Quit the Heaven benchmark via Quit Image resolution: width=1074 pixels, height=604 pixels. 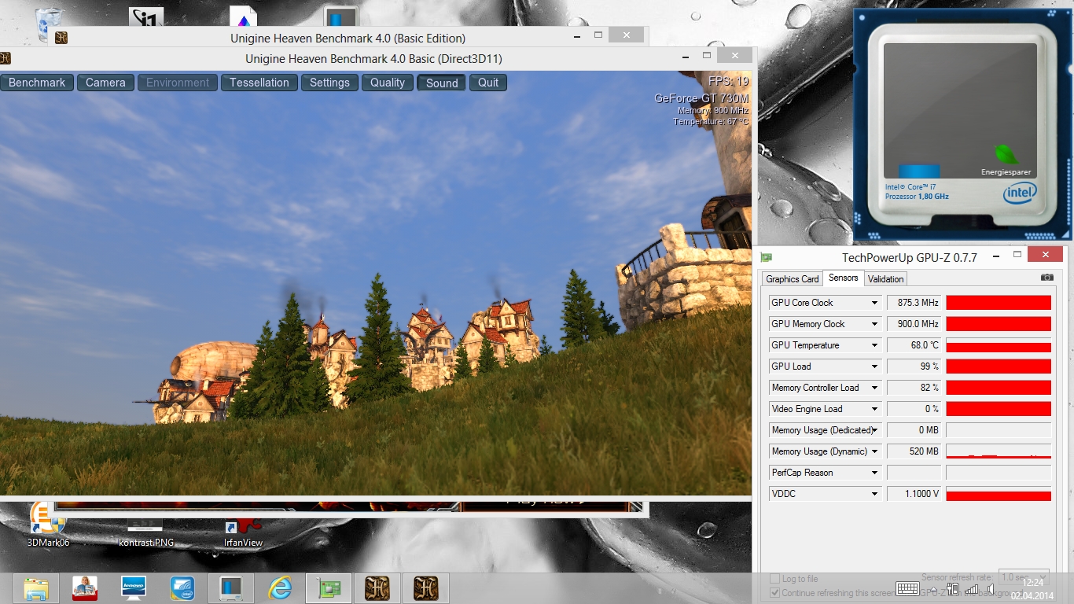pyautogui.click(x=488, y=83)
